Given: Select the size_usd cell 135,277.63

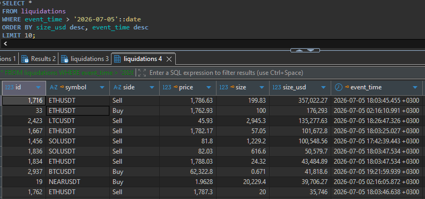Looking at the screenshot, I should point(300,121).
